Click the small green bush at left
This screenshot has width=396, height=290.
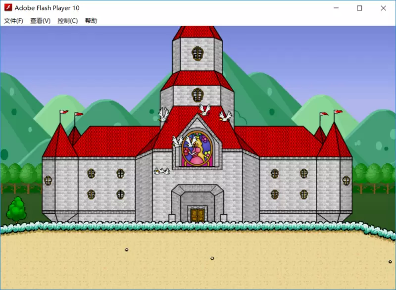tap(16, 209)
